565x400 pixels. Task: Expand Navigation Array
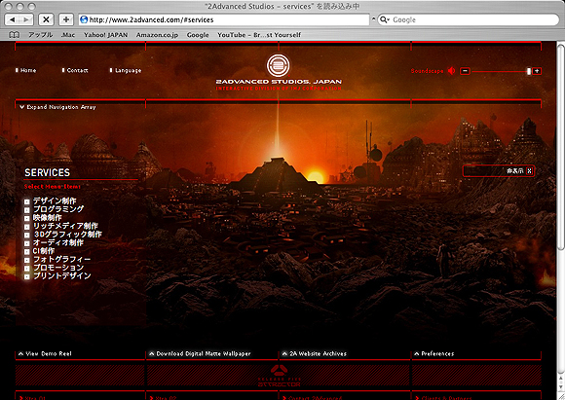tap(57, 107)
